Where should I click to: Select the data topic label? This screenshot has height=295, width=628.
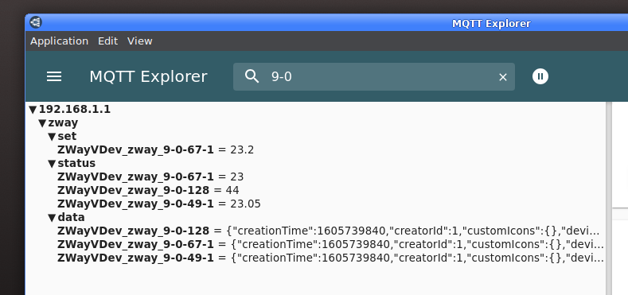coord(71,217)
